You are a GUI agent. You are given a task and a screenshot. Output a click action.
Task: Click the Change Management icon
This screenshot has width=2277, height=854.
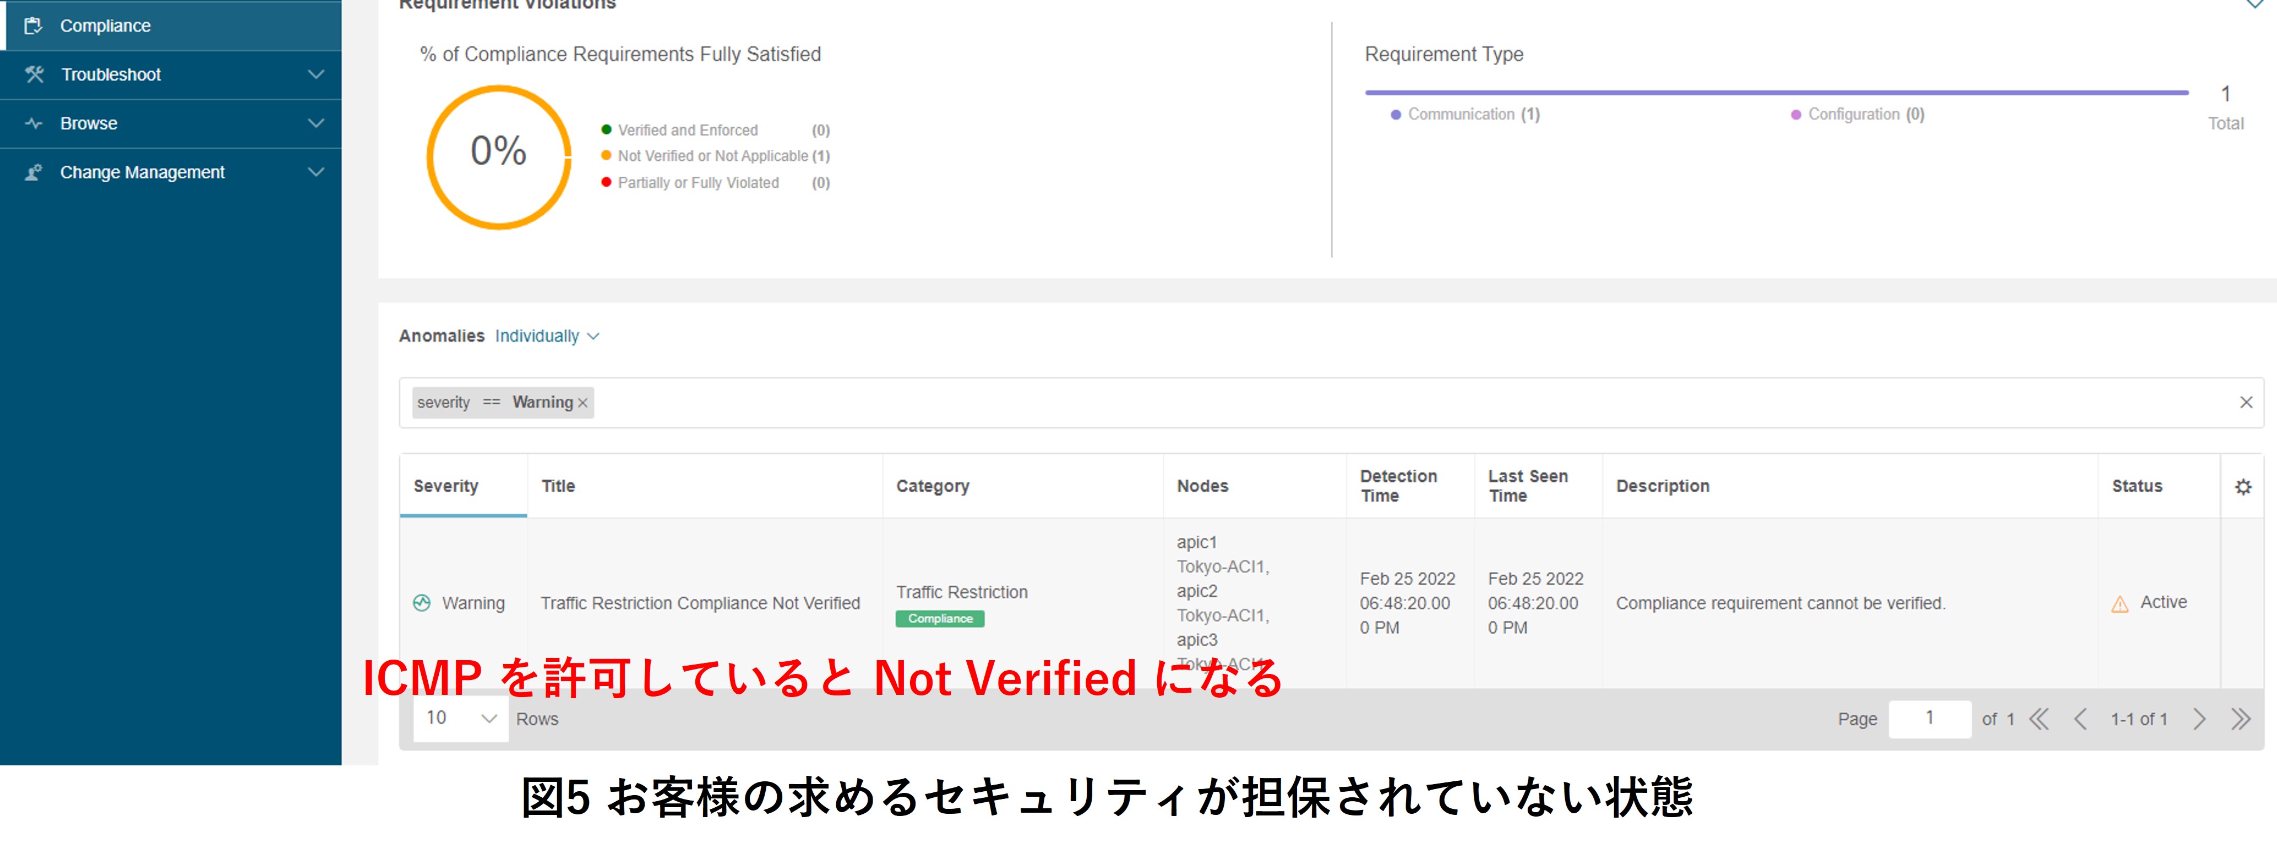34,172
